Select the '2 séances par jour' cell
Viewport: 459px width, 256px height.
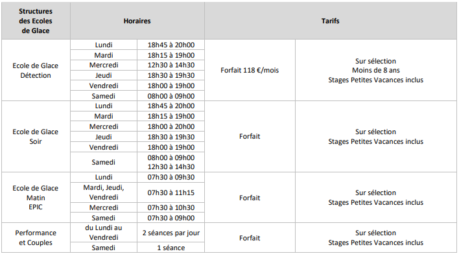171,233
